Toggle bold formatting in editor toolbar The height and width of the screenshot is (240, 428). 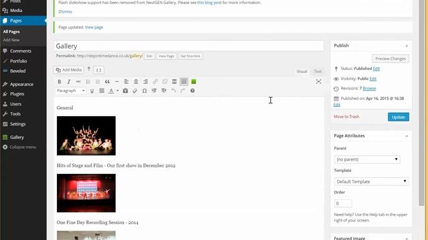click(x=60, y=81)
